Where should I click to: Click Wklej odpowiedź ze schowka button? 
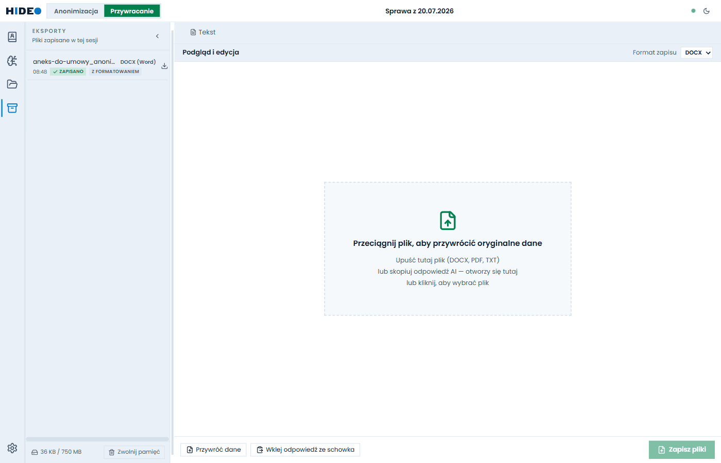(x=305, y=450)
